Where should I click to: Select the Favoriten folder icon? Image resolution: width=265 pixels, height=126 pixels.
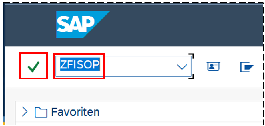[x=41, y=112]
